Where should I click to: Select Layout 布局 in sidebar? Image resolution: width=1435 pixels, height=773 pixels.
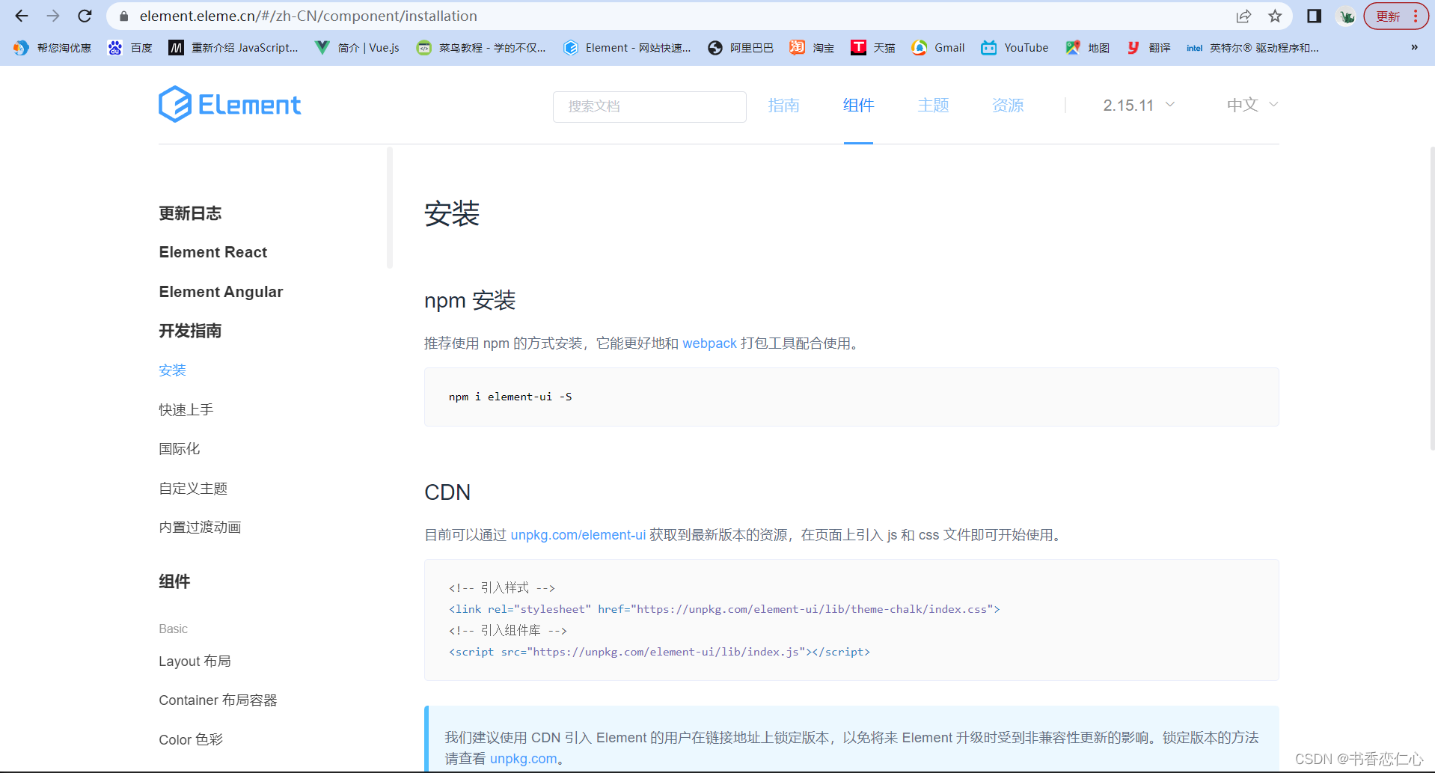click(195, 662)
